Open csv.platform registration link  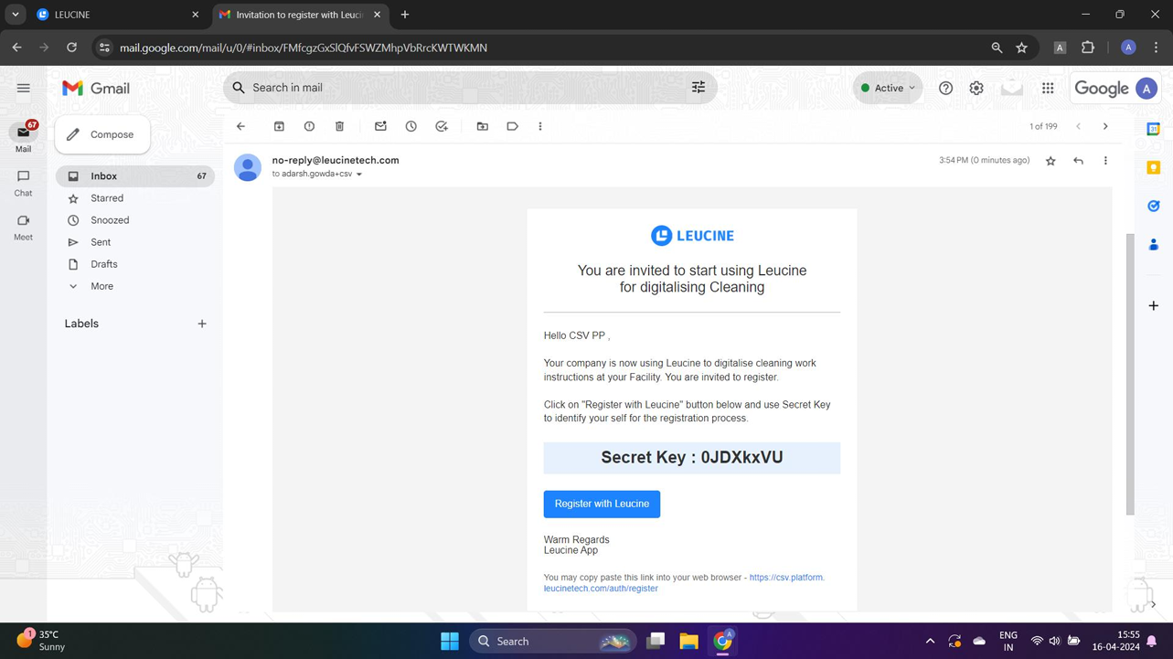684,583
